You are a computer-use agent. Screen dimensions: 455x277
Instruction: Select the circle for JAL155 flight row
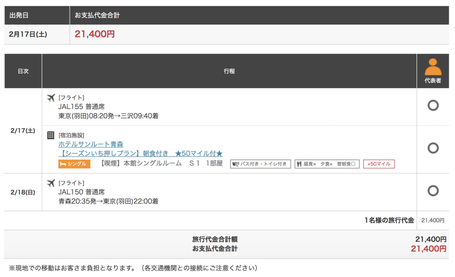(x=433, y=105)
